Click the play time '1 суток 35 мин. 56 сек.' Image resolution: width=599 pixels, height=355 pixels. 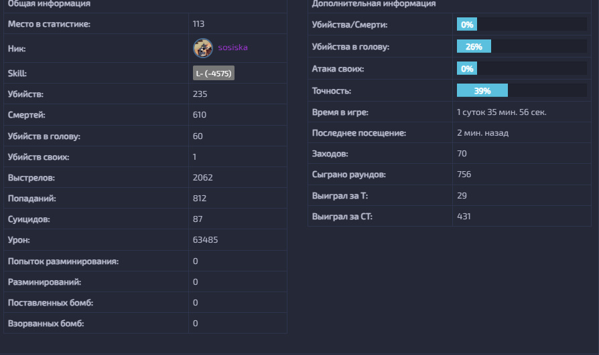click(x=501, y=112)
